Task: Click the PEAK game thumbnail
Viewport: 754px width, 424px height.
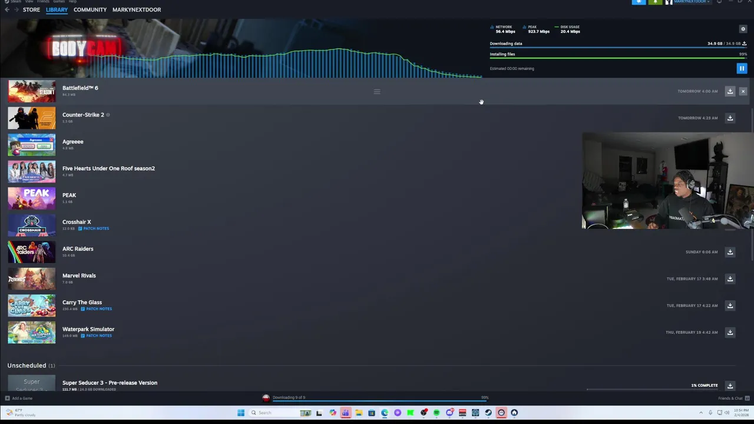Action: click(32, 198)
